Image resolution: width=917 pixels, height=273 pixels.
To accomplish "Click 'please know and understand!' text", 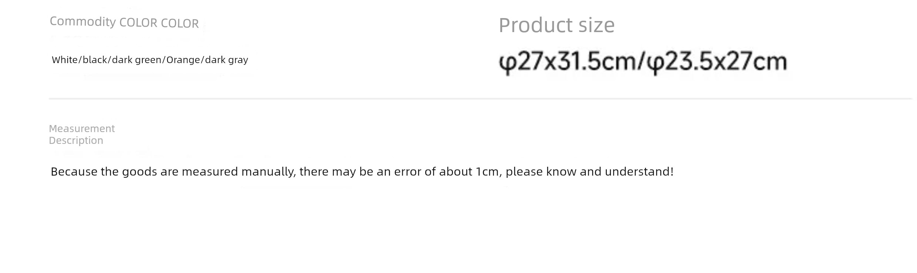I will click(590, 172).
